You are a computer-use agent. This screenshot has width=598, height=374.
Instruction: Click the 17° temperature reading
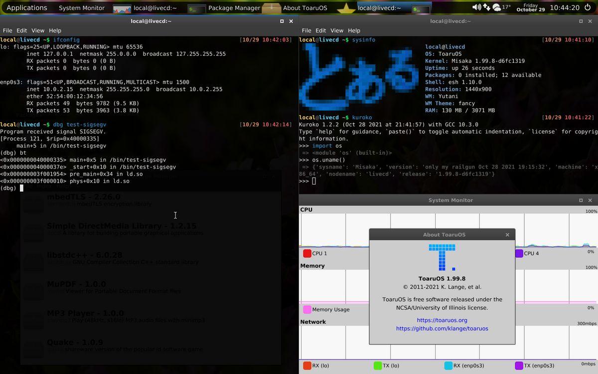click(506, 7)
